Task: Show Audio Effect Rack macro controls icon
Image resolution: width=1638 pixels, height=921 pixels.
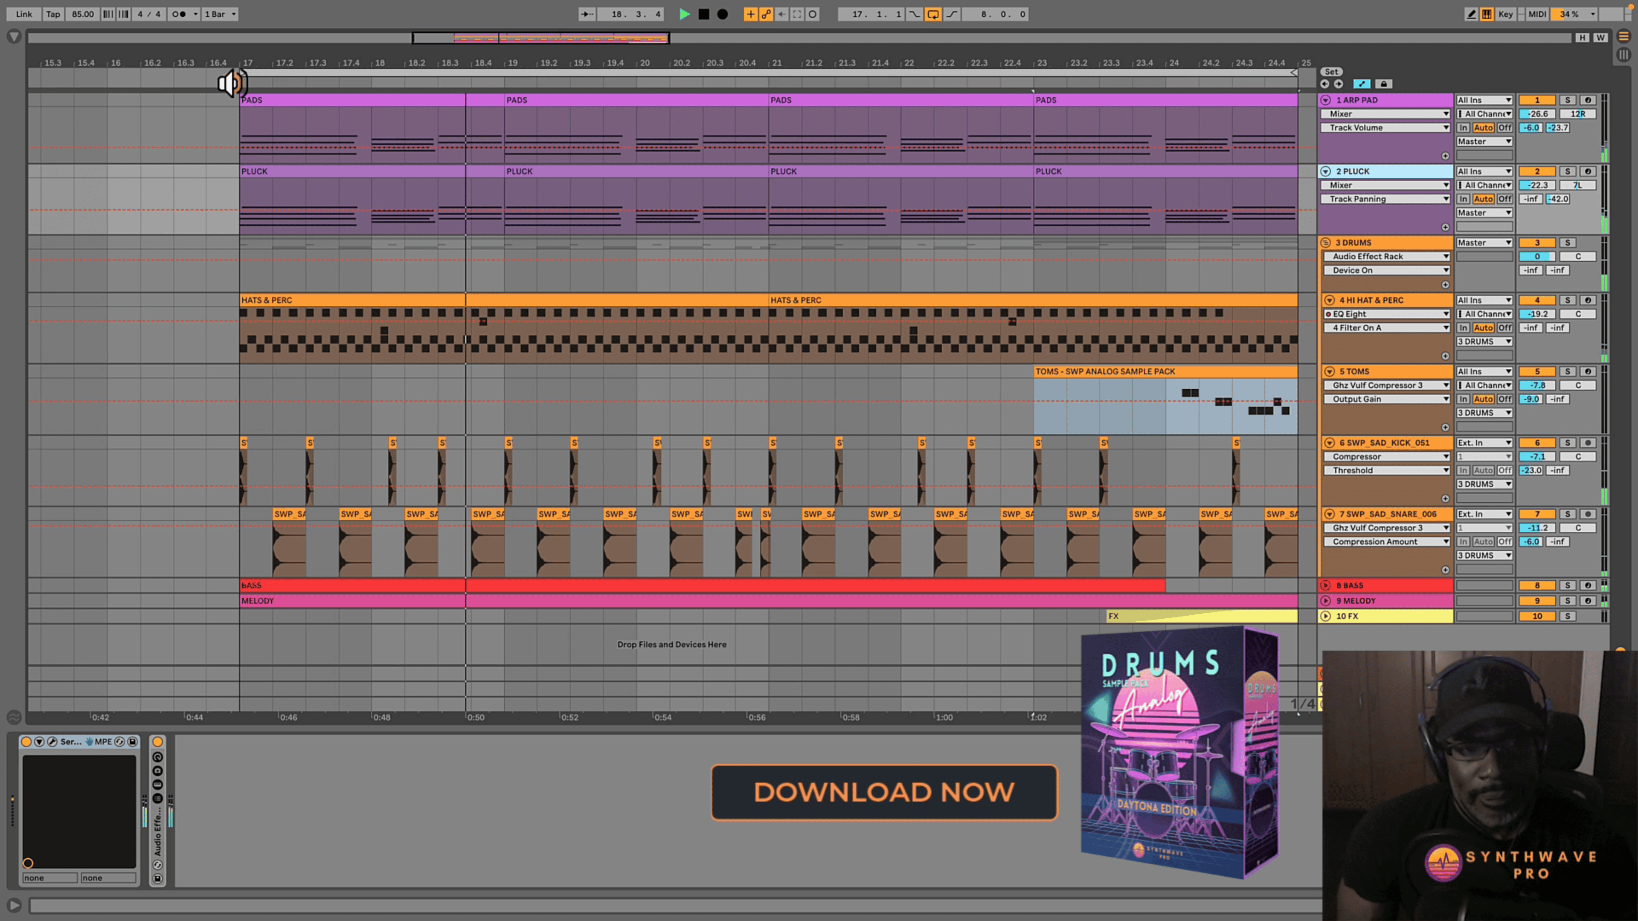Action: click(158, 757)
